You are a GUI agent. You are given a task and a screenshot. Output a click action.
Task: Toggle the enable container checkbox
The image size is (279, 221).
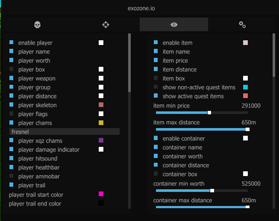pos(156,138)
